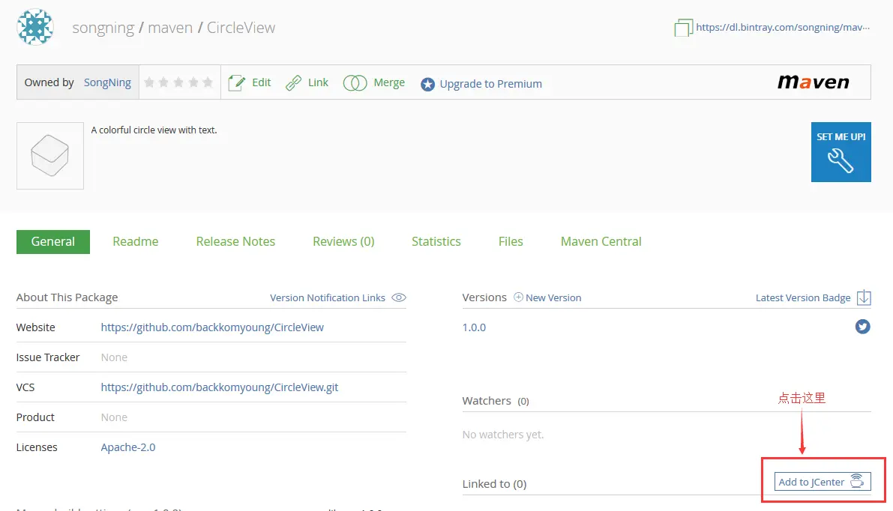Screen dimensions: 893x511
Task: Click the Merge link text
Action: click(x=389, y=82)
